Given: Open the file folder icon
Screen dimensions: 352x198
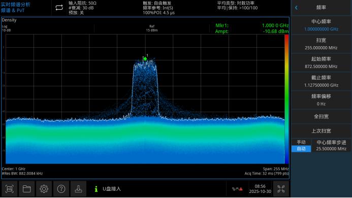Looking at the screenshot, I should [27, 189].
